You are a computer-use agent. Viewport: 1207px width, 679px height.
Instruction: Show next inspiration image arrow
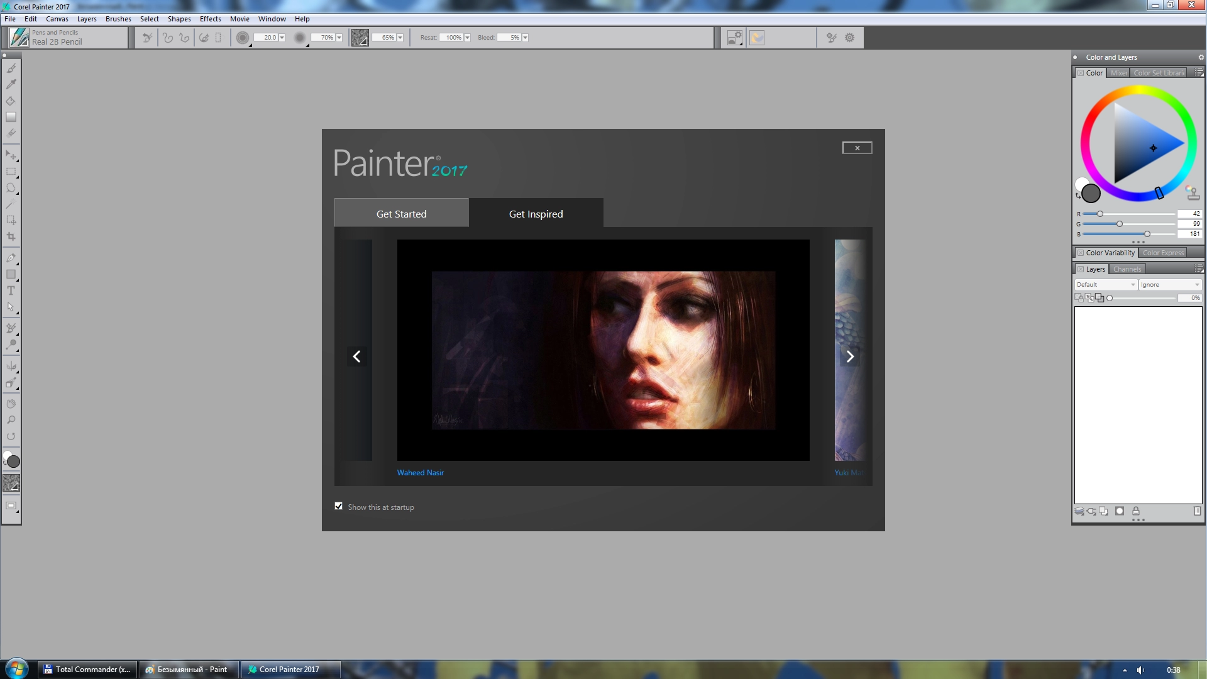(850, 356)
